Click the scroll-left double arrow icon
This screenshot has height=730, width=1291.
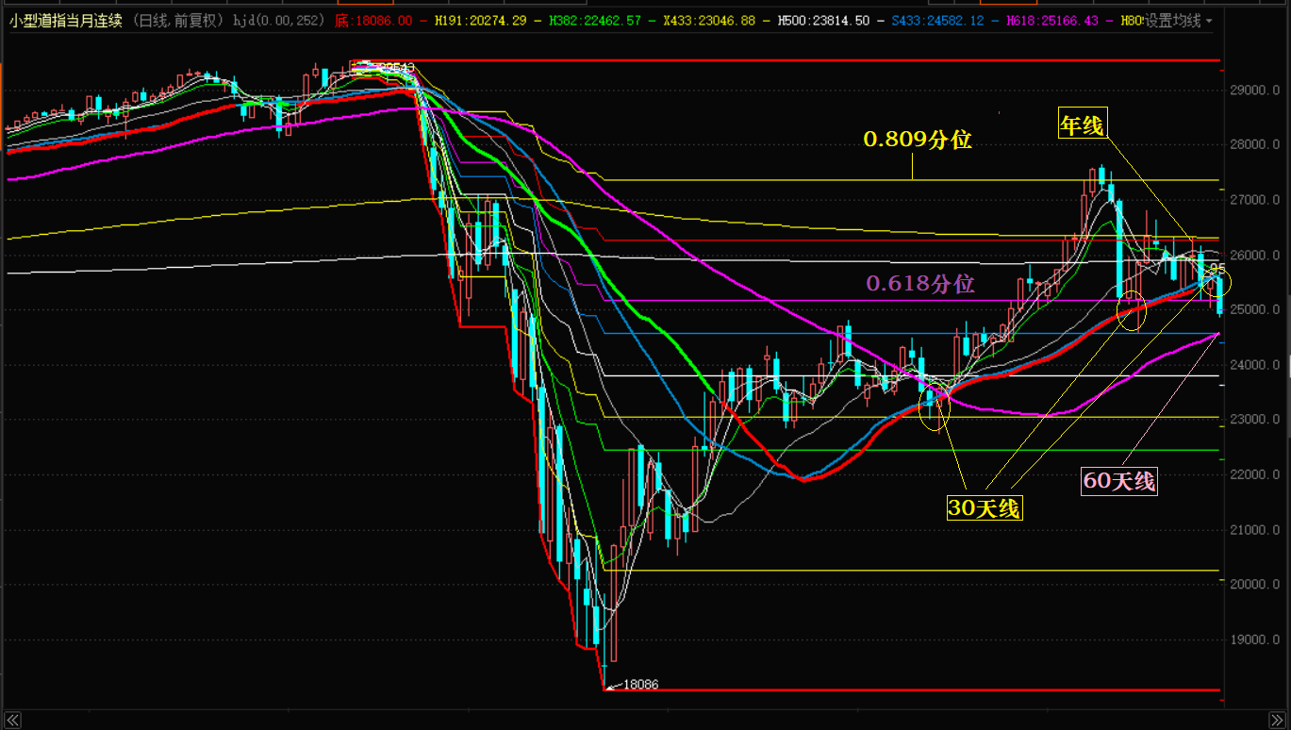pyautogui.click(x=13, y=721)
